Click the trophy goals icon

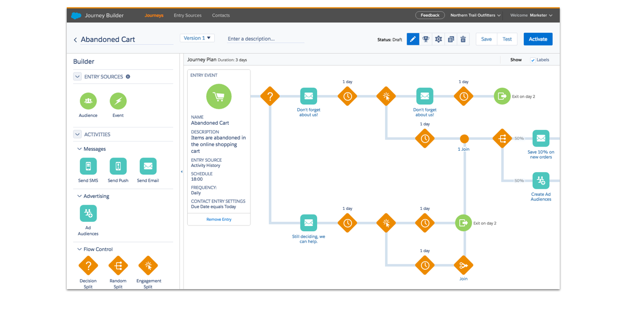pyautogui.click(x=426, y=39)
